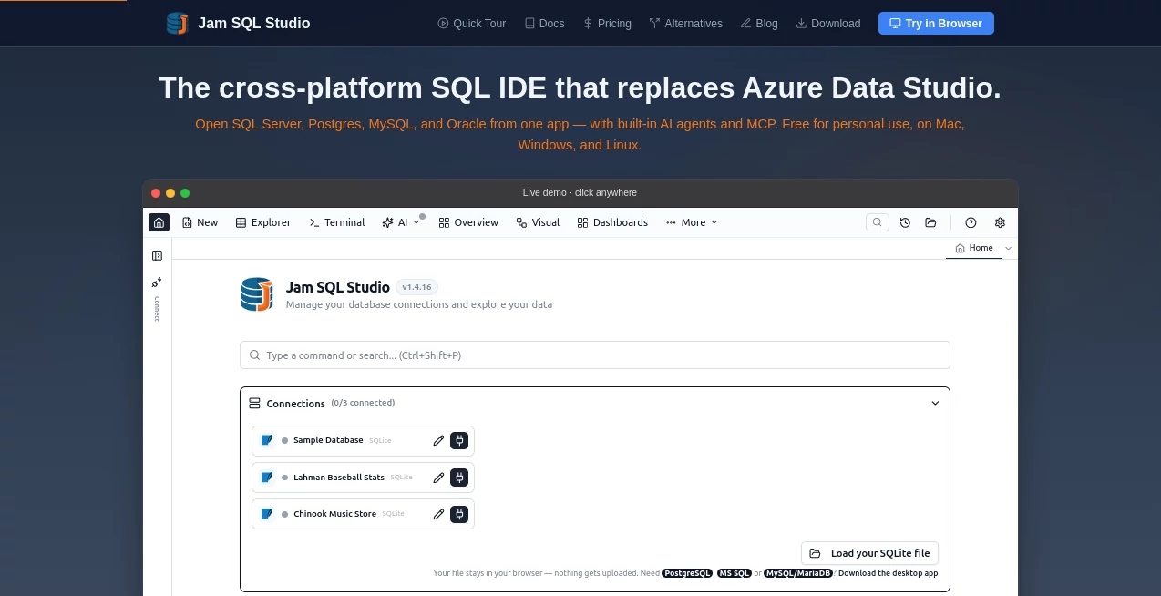Click the Sample Database icon
This screenshot has height=596, width=1161.
pyautogui.click(x=267, y=440)
